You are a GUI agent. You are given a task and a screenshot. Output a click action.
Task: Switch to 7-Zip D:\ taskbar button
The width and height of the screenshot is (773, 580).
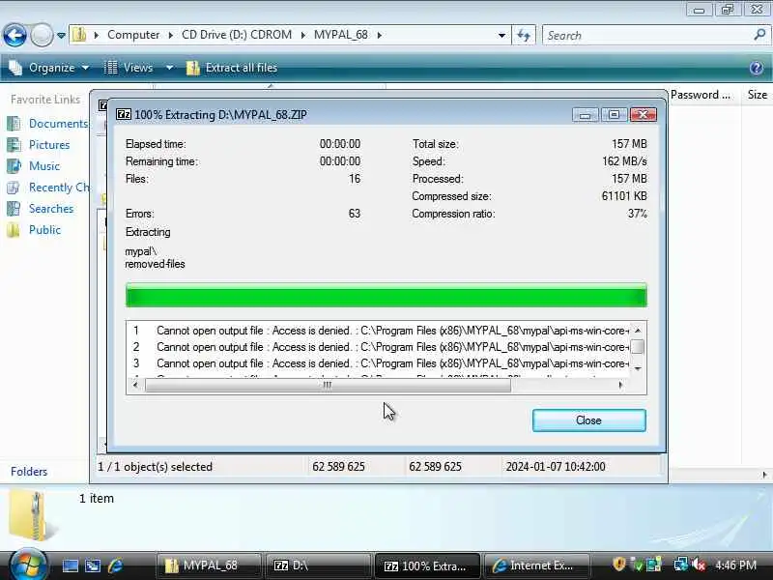pyautogui.click(x=318, y=565)
